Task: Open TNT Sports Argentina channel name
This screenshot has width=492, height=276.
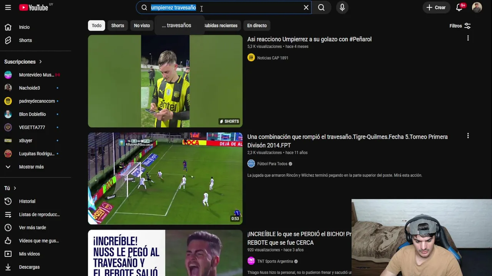Action: (x=275, y=261)
